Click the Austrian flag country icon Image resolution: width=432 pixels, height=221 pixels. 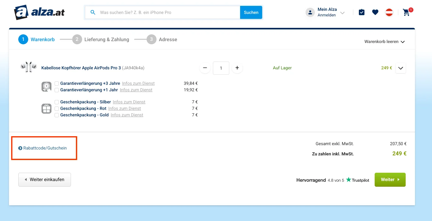[389, 12]
